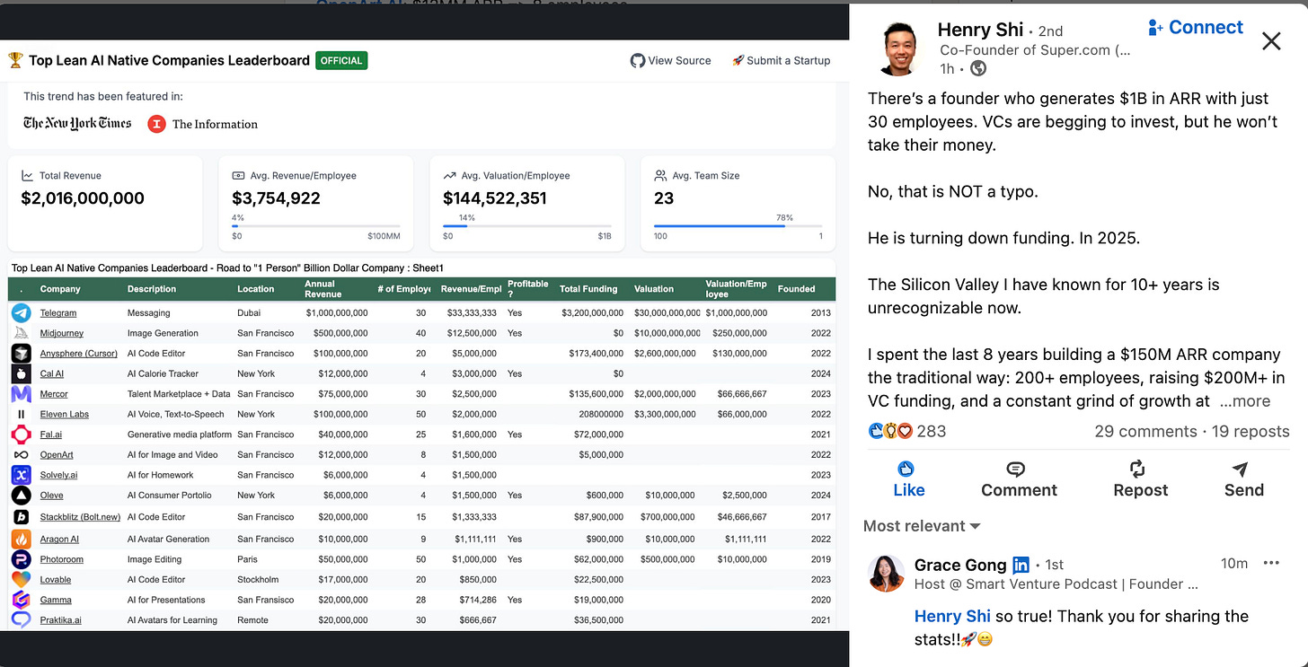The height and width of the screenshot is (667, 1308).
Task: Click the Avg. Valuation/Employee progress bar
Action: (x=527, y=226)
